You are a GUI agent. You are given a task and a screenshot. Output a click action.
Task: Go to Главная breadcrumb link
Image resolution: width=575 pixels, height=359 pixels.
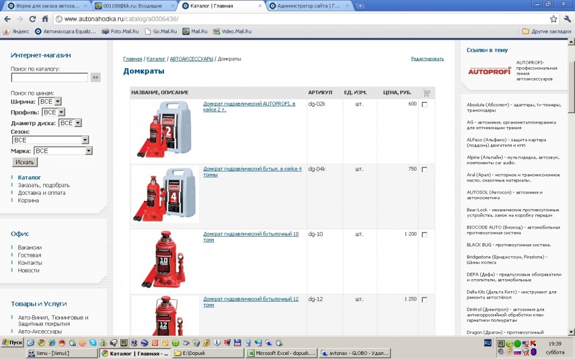point(133,59)
